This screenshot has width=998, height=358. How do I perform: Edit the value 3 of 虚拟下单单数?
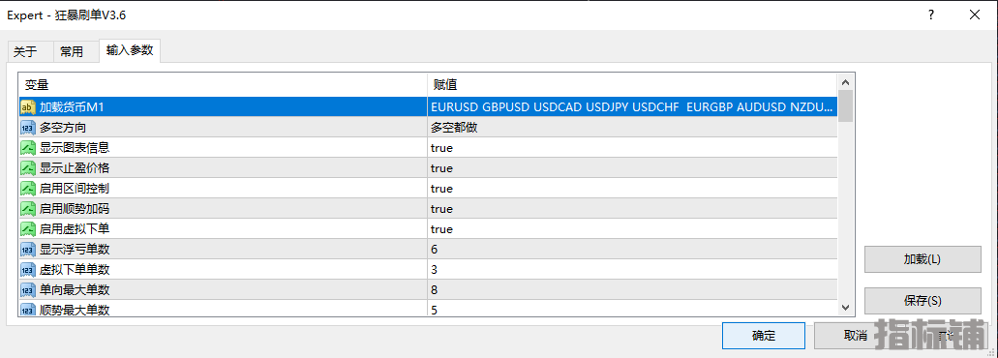coord(633,270)
